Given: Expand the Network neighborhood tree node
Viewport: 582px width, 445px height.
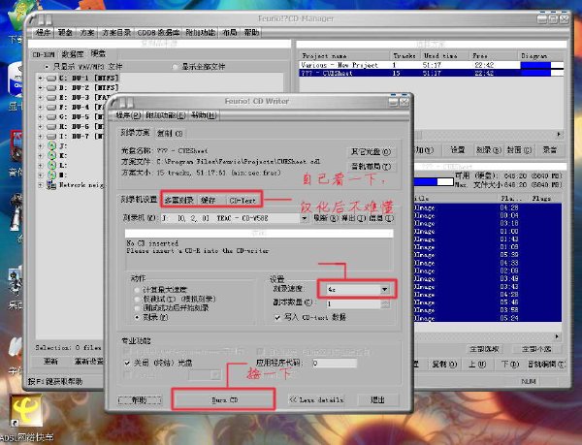Looking at the screenshot, I should tap(41, 184).
